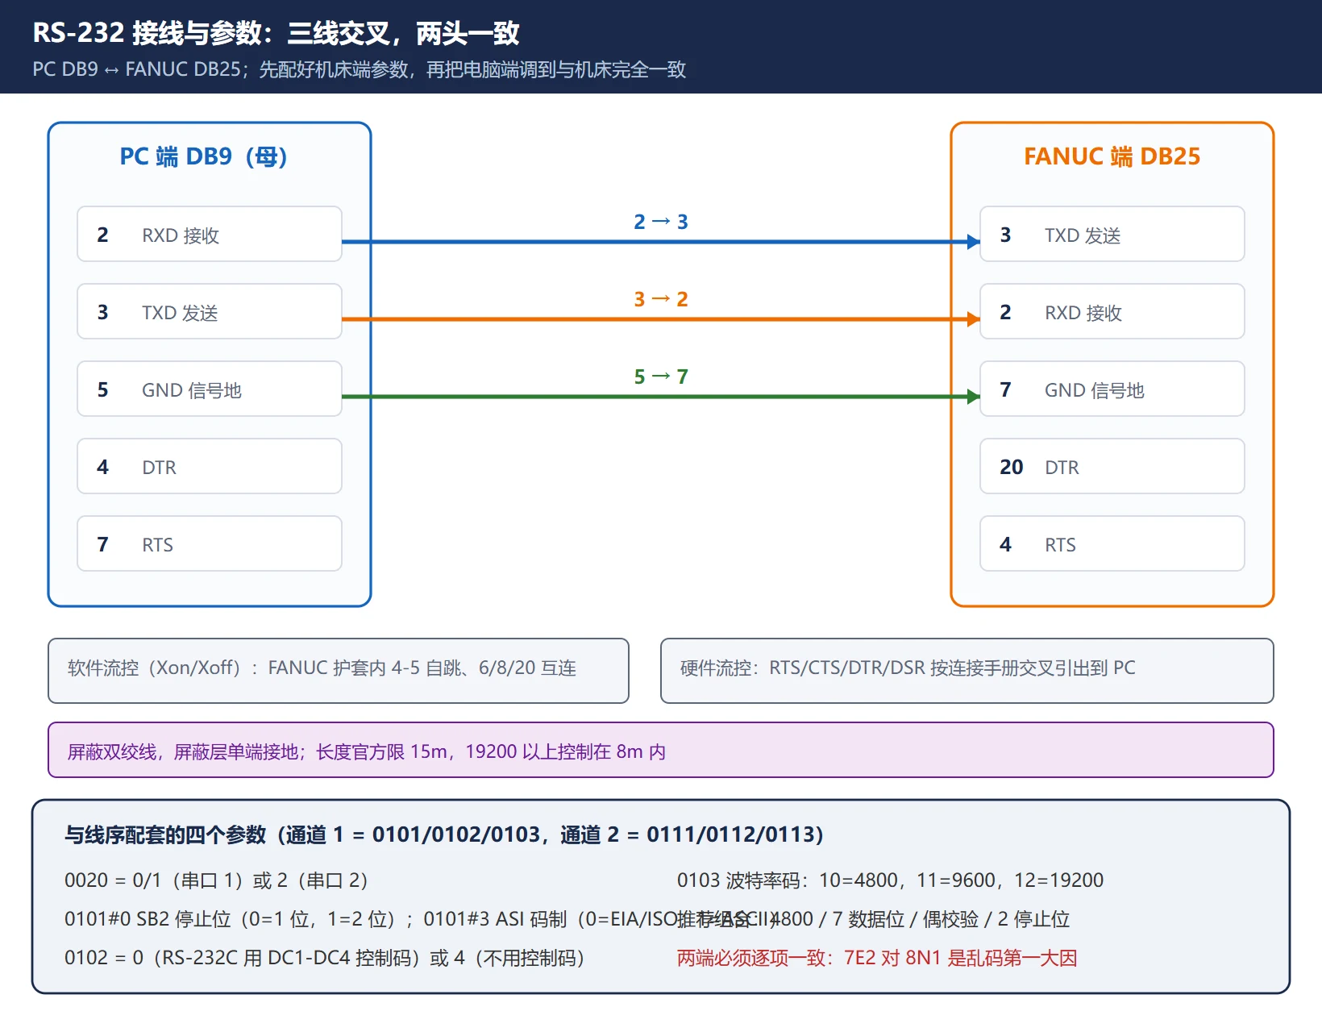1322x1032 pixels.
Task: Click the "FANUC 端 DB25" heading
Action: point(1112,156)
